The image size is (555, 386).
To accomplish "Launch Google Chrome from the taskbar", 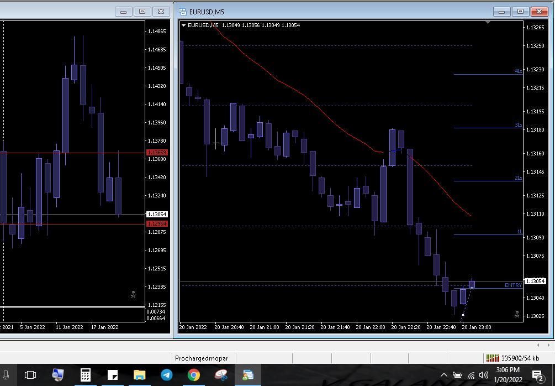I will 193,375.
